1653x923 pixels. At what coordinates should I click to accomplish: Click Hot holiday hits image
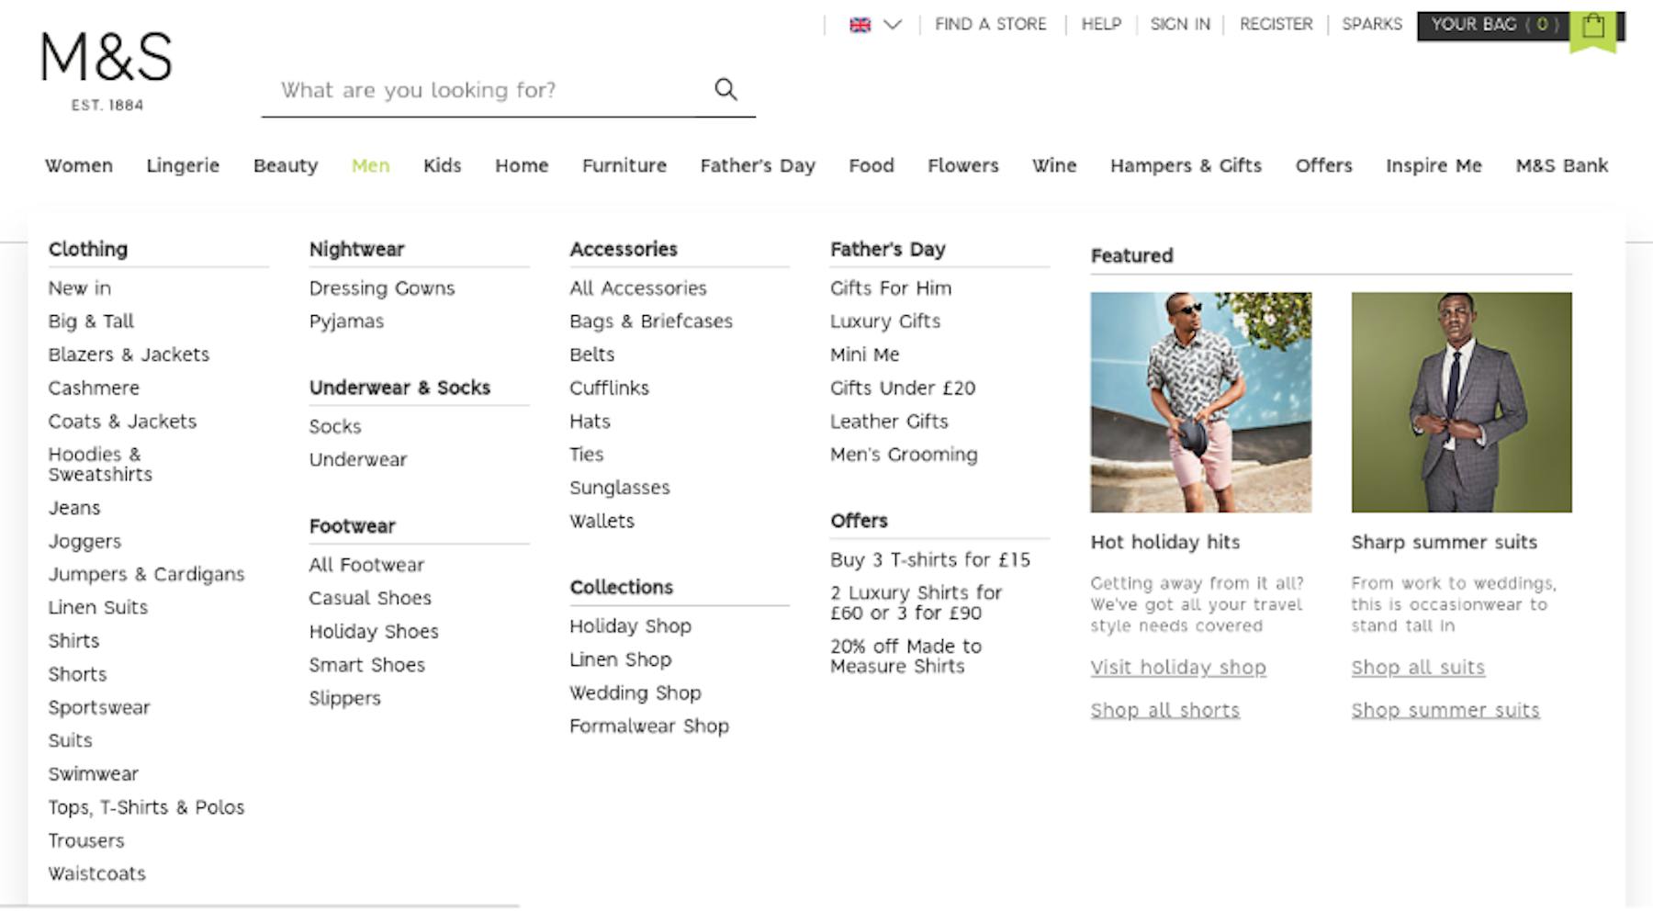(1200, 402)
